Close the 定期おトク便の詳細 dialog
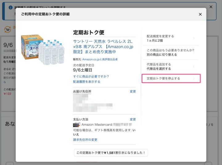 click(200, 14)
